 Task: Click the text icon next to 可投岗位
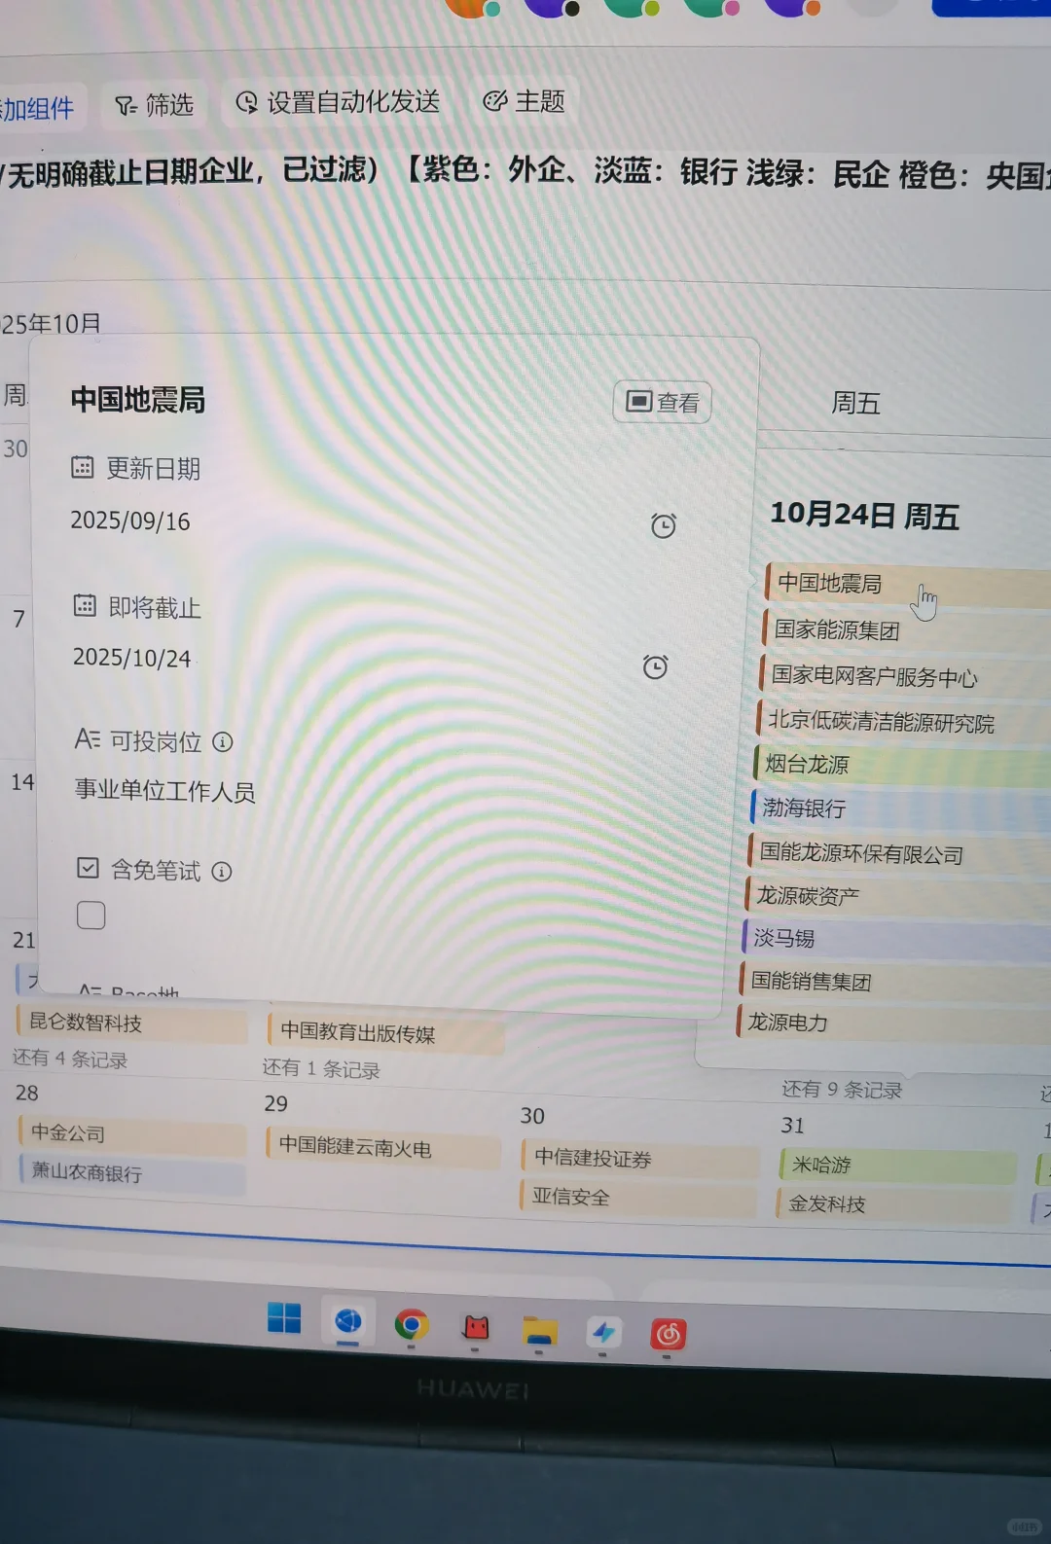(x=88, y=739)
